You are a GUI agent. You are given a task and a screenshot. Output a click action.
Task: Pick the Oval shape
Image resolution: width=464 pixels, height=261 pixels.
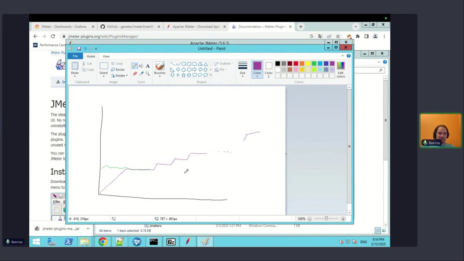tap(183, 64)
